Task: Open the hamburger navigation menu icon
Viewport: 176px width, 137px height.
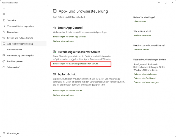Action: 4,14
